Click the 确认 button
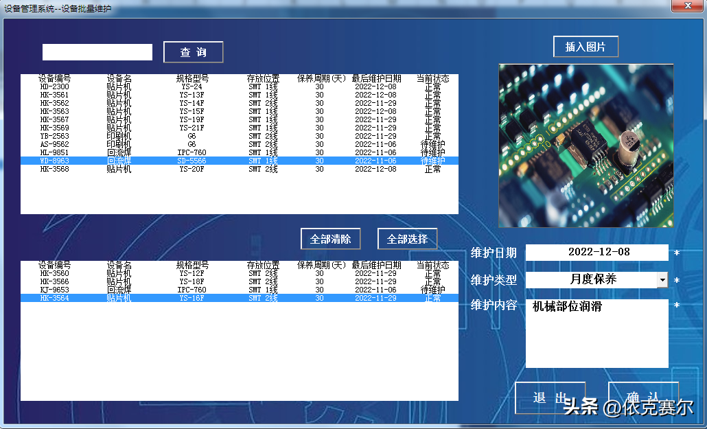This screenshot has width=707, height=429. point(643,398)
